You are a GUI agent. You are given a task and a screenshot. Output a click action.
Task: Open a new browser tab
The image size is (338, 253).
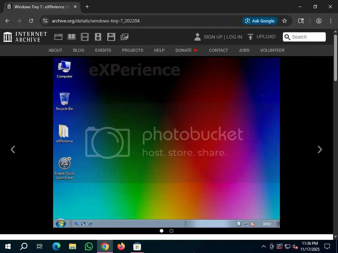tap(87, 7)
